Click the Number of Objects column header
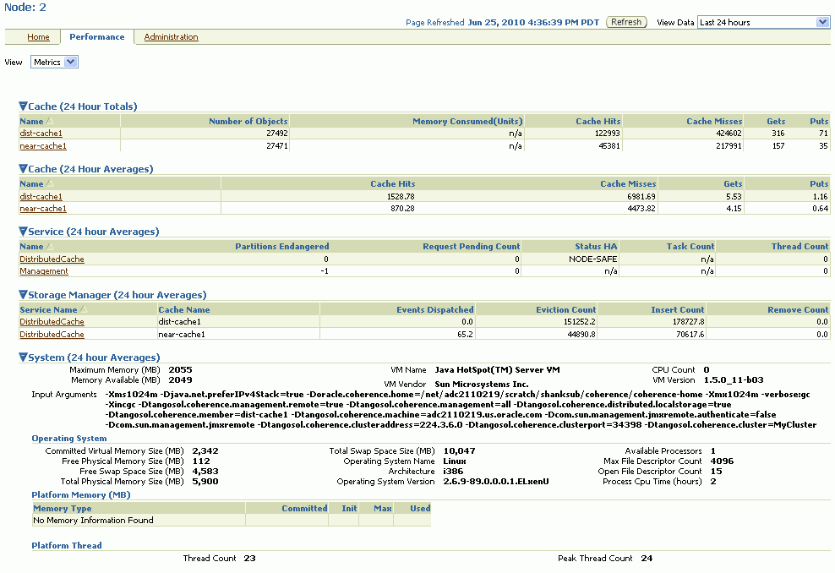The image size is (835, 573). point(248,121)
